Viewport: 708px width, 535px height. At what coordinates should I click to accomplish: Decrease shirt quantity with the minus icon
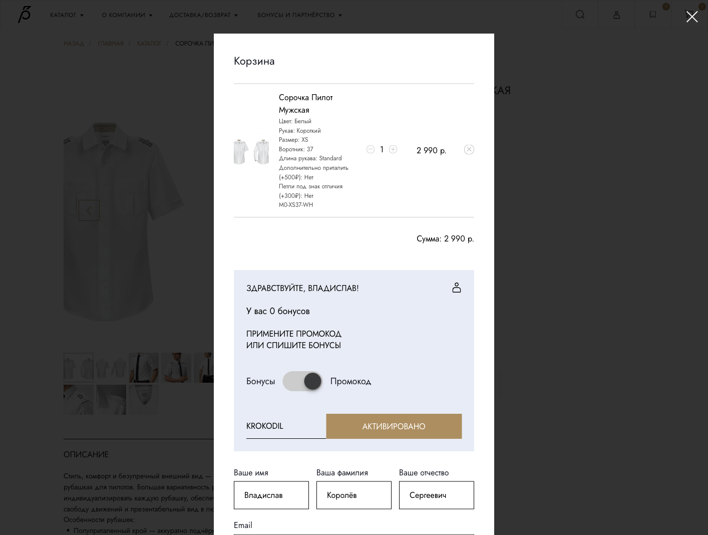tap(371, 149)
